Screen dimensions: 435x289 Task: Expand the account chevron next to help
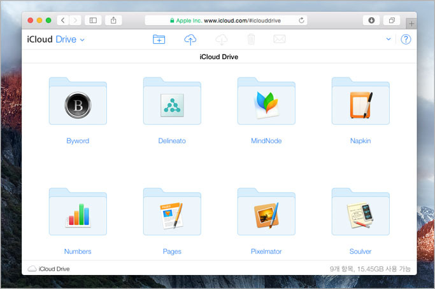389,39
